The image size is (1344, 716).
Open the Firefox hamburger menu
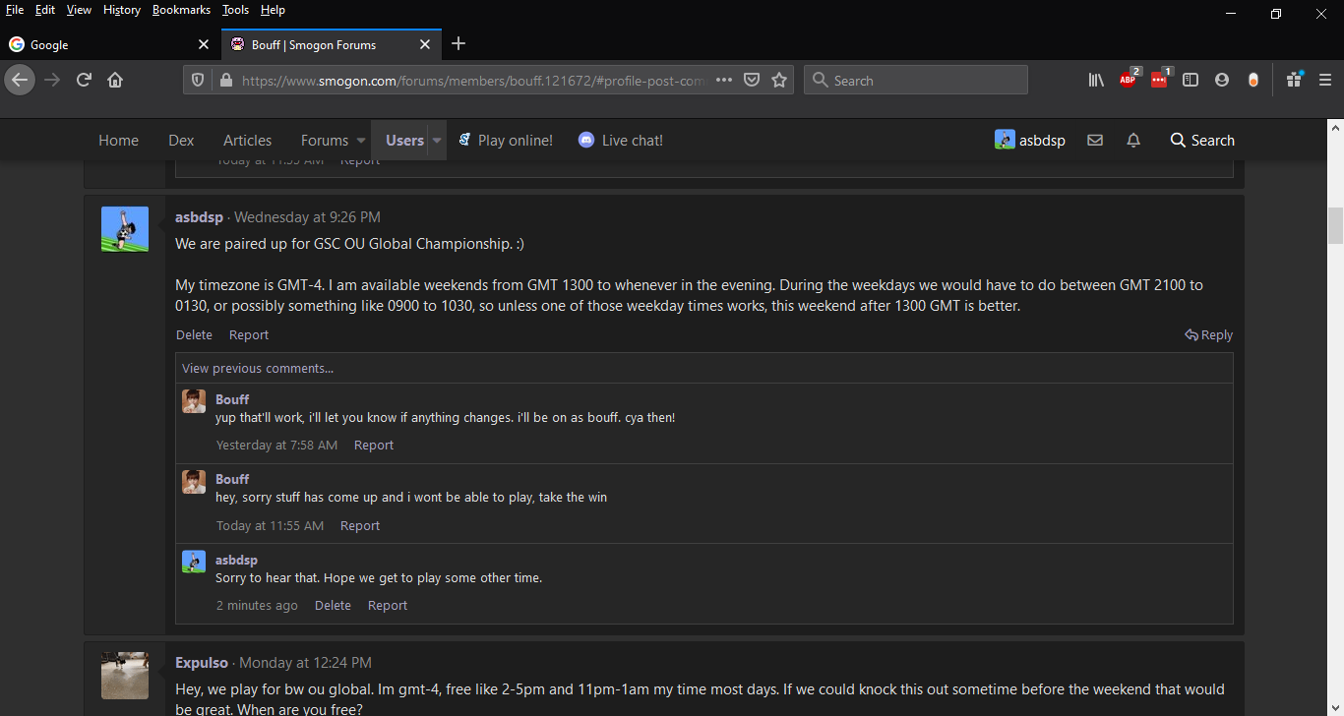[x=1325, y=81]
